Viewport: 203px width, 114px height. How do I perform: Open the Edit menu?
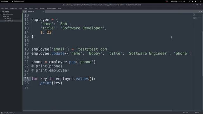(7, 8)
